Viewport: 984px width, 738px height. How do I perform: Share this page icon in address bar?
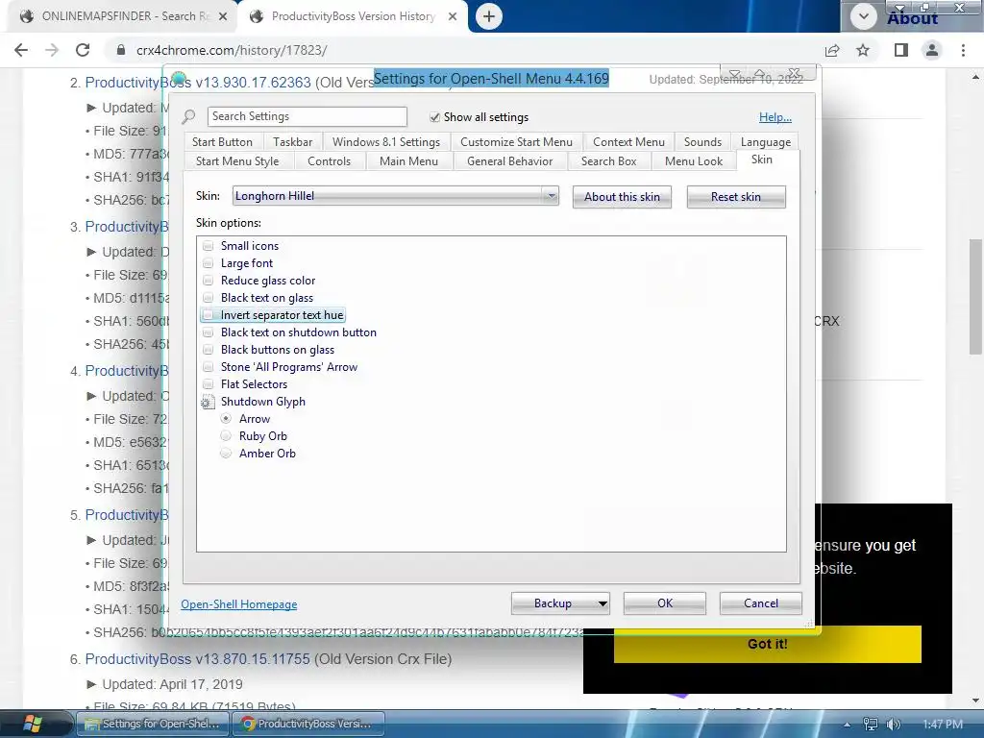pos(832,50)
